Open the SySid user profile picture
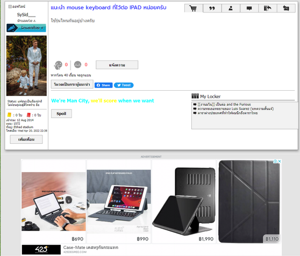Viewport: 300px width, 256px height. click(26, 65)
